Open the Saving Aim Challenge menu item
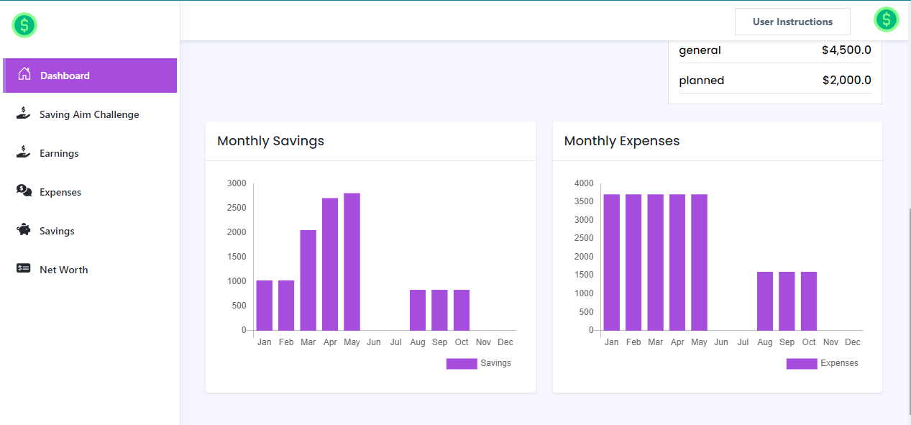911x425 pixels. [89, 114]
